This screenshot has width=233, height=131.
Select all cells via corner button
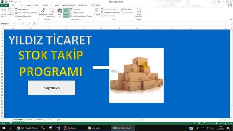click(3, 28)
